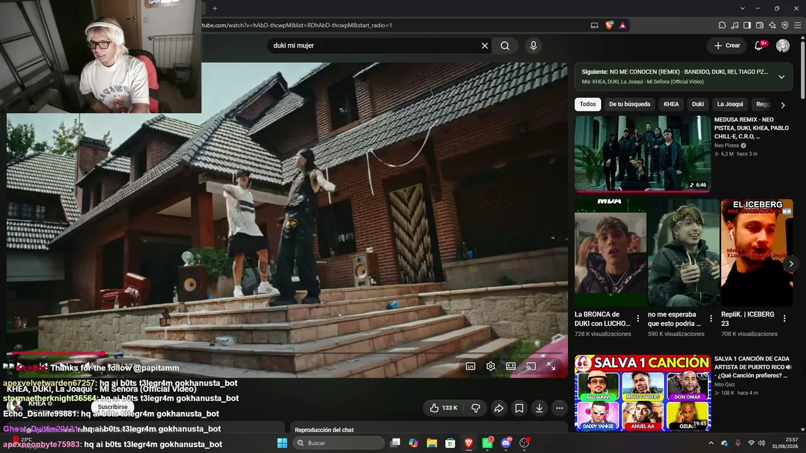Open the Nito Quiz channel link

click(x=726, y=384)
